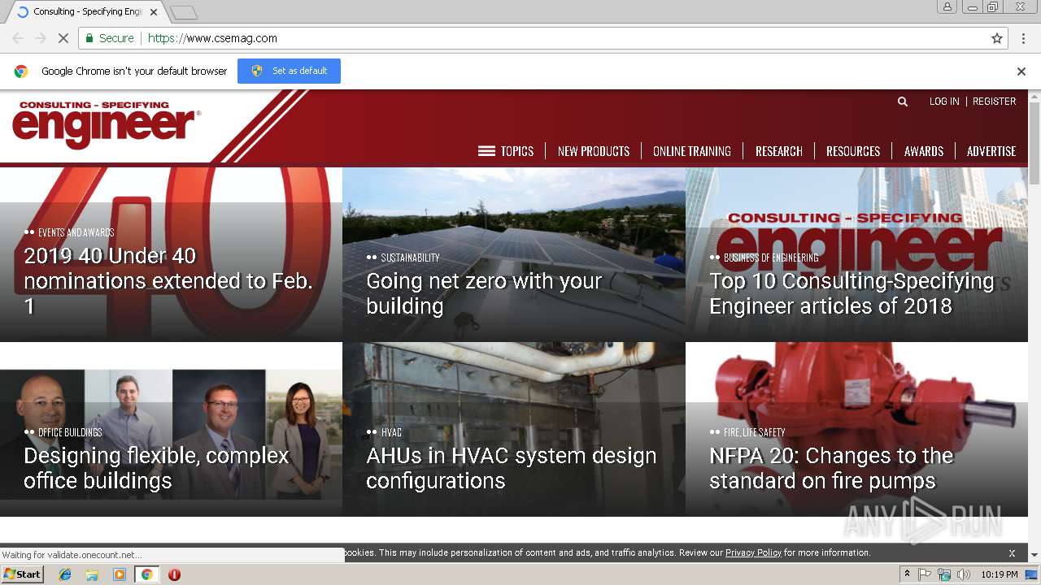Open Chrome's three-dot menu
The image size is (1041, 585).
1024,38
